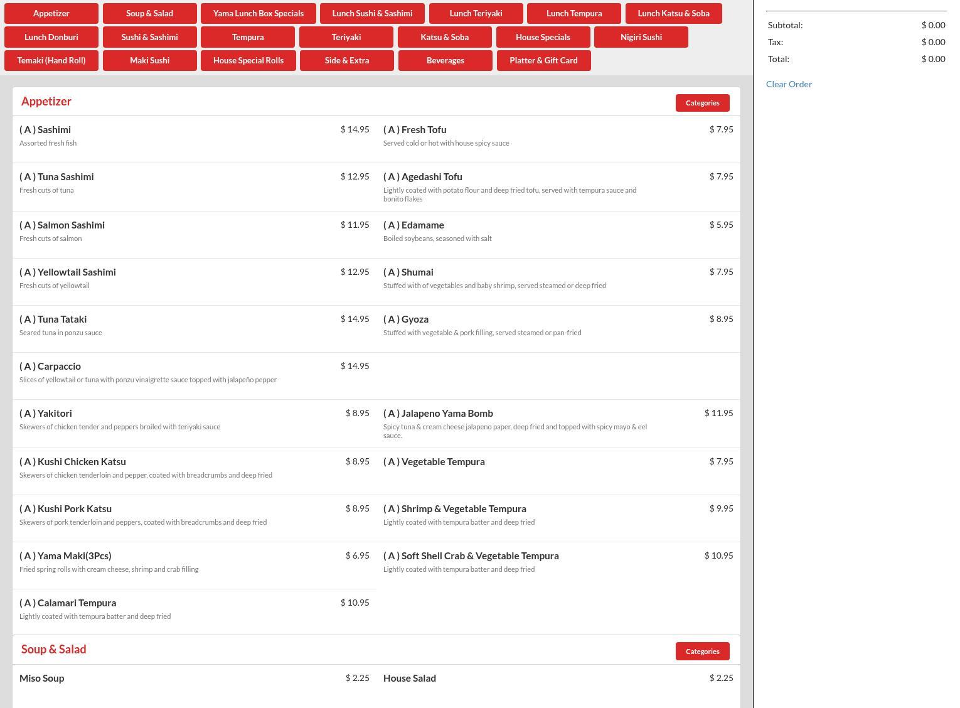Open Platter & Gift Card category
960x708 pixels.
point(543,60)
